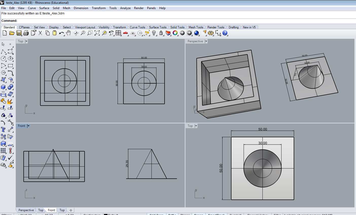
Task: Click the four-viewports layout icon
Action: 118,33
